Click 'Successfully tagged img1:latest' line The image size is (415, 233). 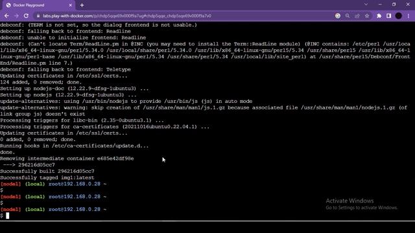(47, 177)
